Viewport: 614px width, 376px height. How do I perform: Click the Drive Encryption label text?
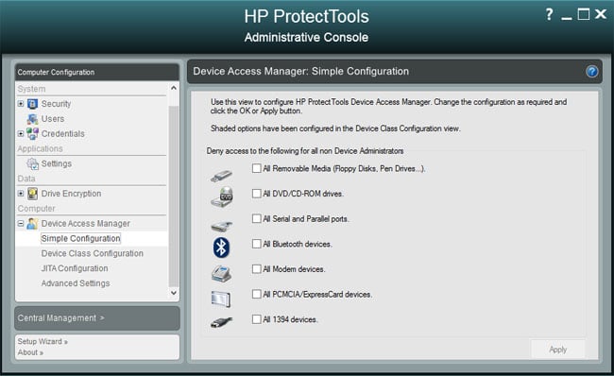point(71,194)
